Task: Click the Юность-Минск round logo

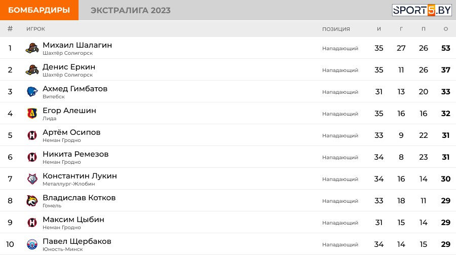Action: [32, 244]
